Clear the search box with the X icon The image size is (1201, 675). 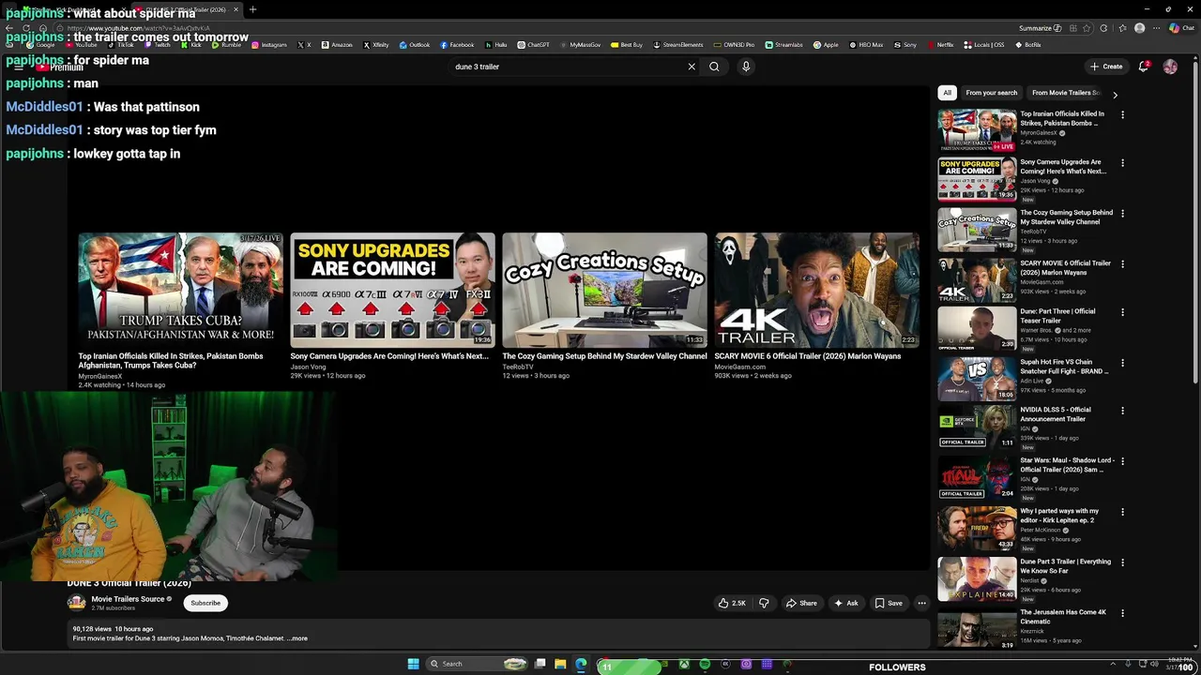point(692,67)
